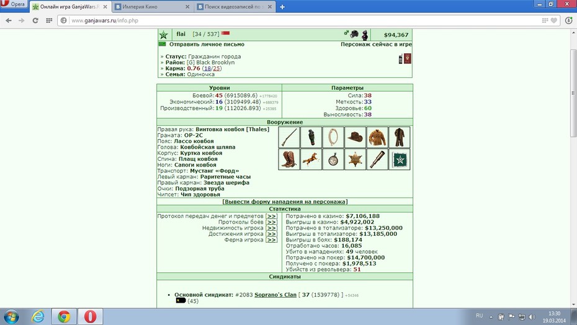This screenshot has height=325, width=577.
Task: Click the green star icon beside flai
Action: click(x=164, y=35)
